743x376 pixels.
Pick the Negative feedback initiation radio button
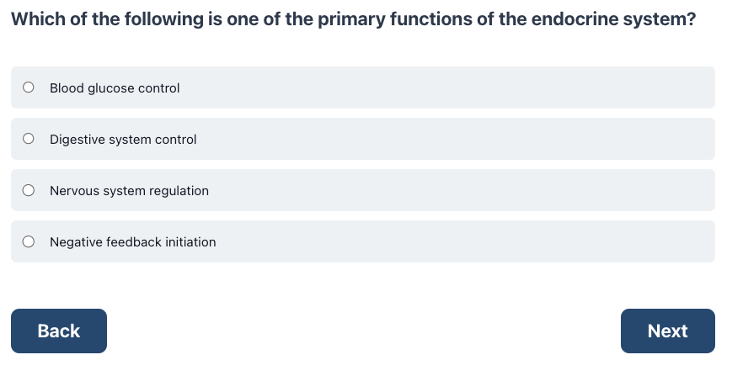(29, 241)
